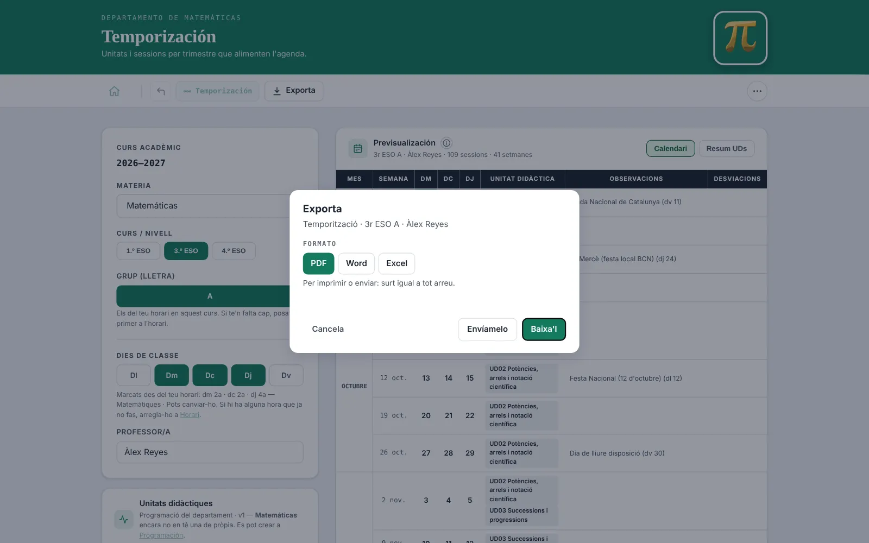Image resolution: width=869 pixels, height=543 pixels.
Task: Click the home icon in toolbar
Action: point(114,91)
